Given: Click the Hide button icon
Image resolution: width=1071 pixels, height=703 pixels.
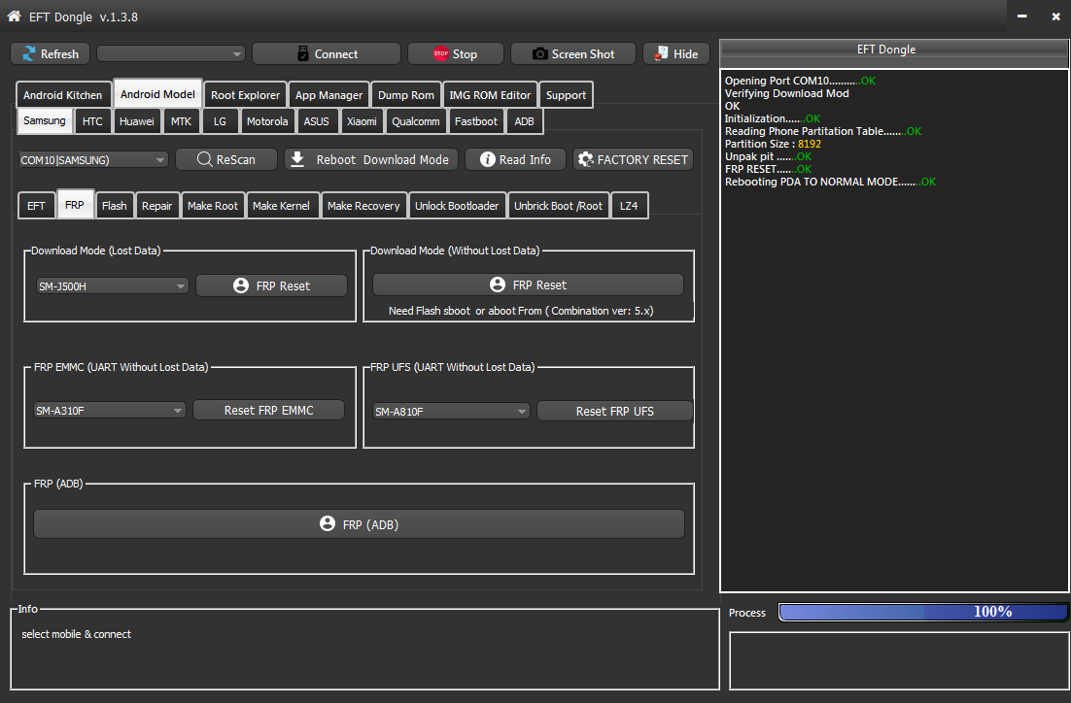Looking at the screenshot, I should coord(661,53).
